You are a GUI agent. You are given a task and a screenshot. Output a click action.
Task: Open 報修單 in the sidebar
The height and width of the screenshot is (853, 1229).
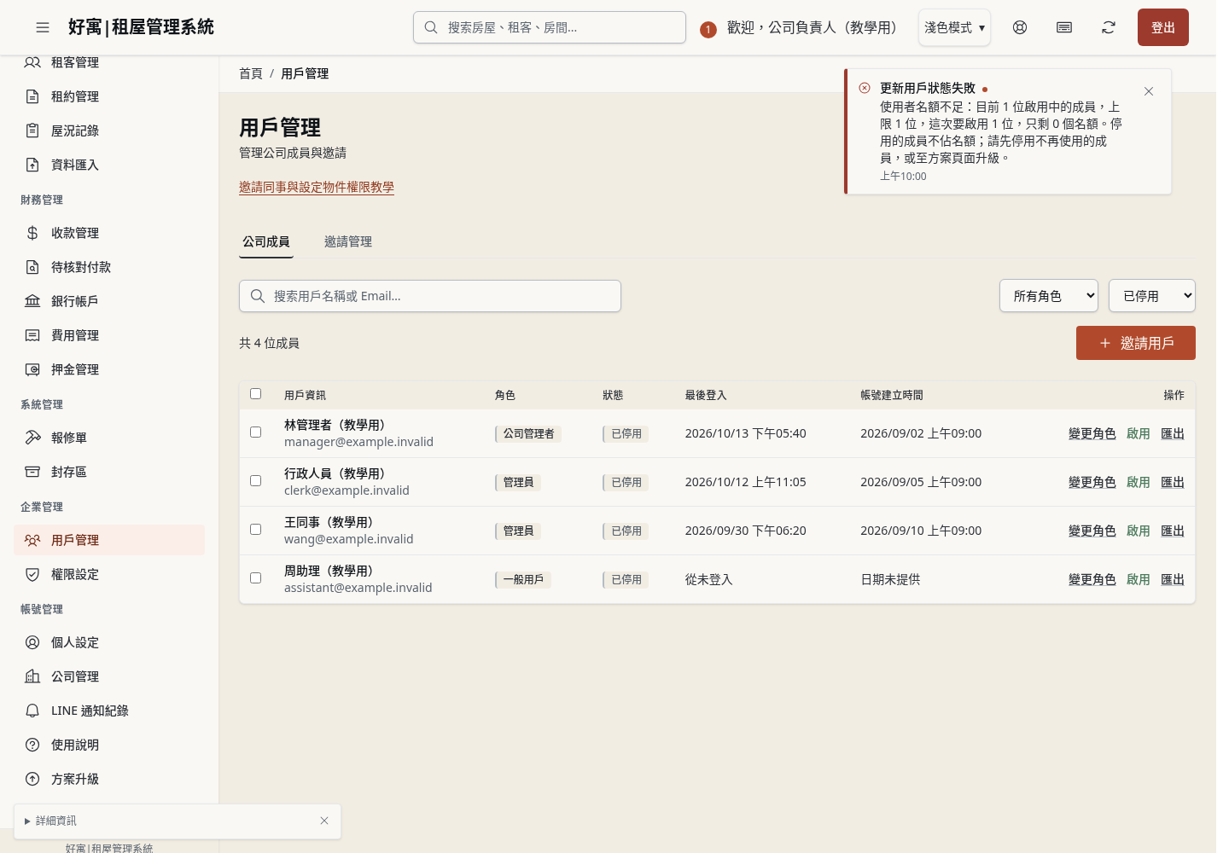pos(109,438)
